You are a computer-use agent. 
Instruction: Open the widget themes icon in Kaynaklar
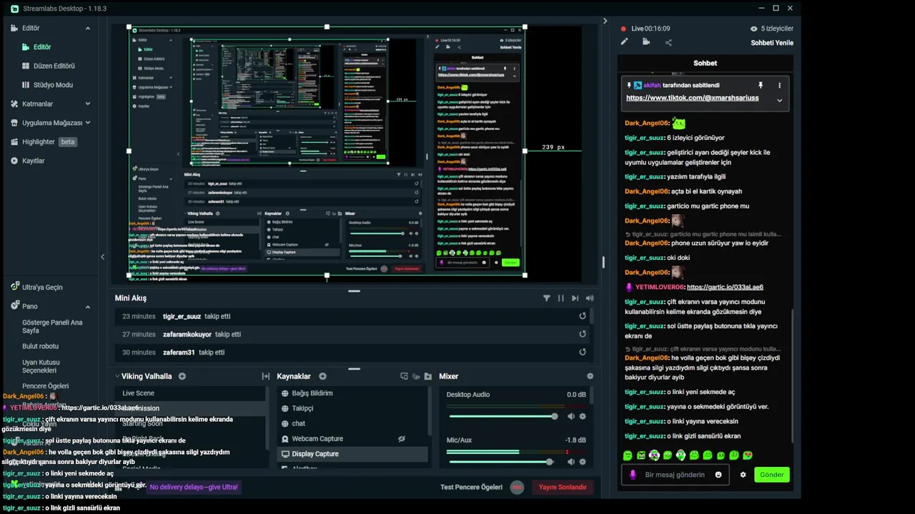tap(404, 376)
